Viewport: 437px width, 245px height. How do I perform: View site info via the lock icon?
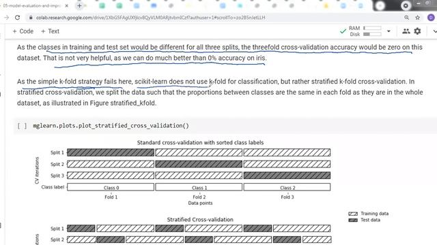(31, 18)
